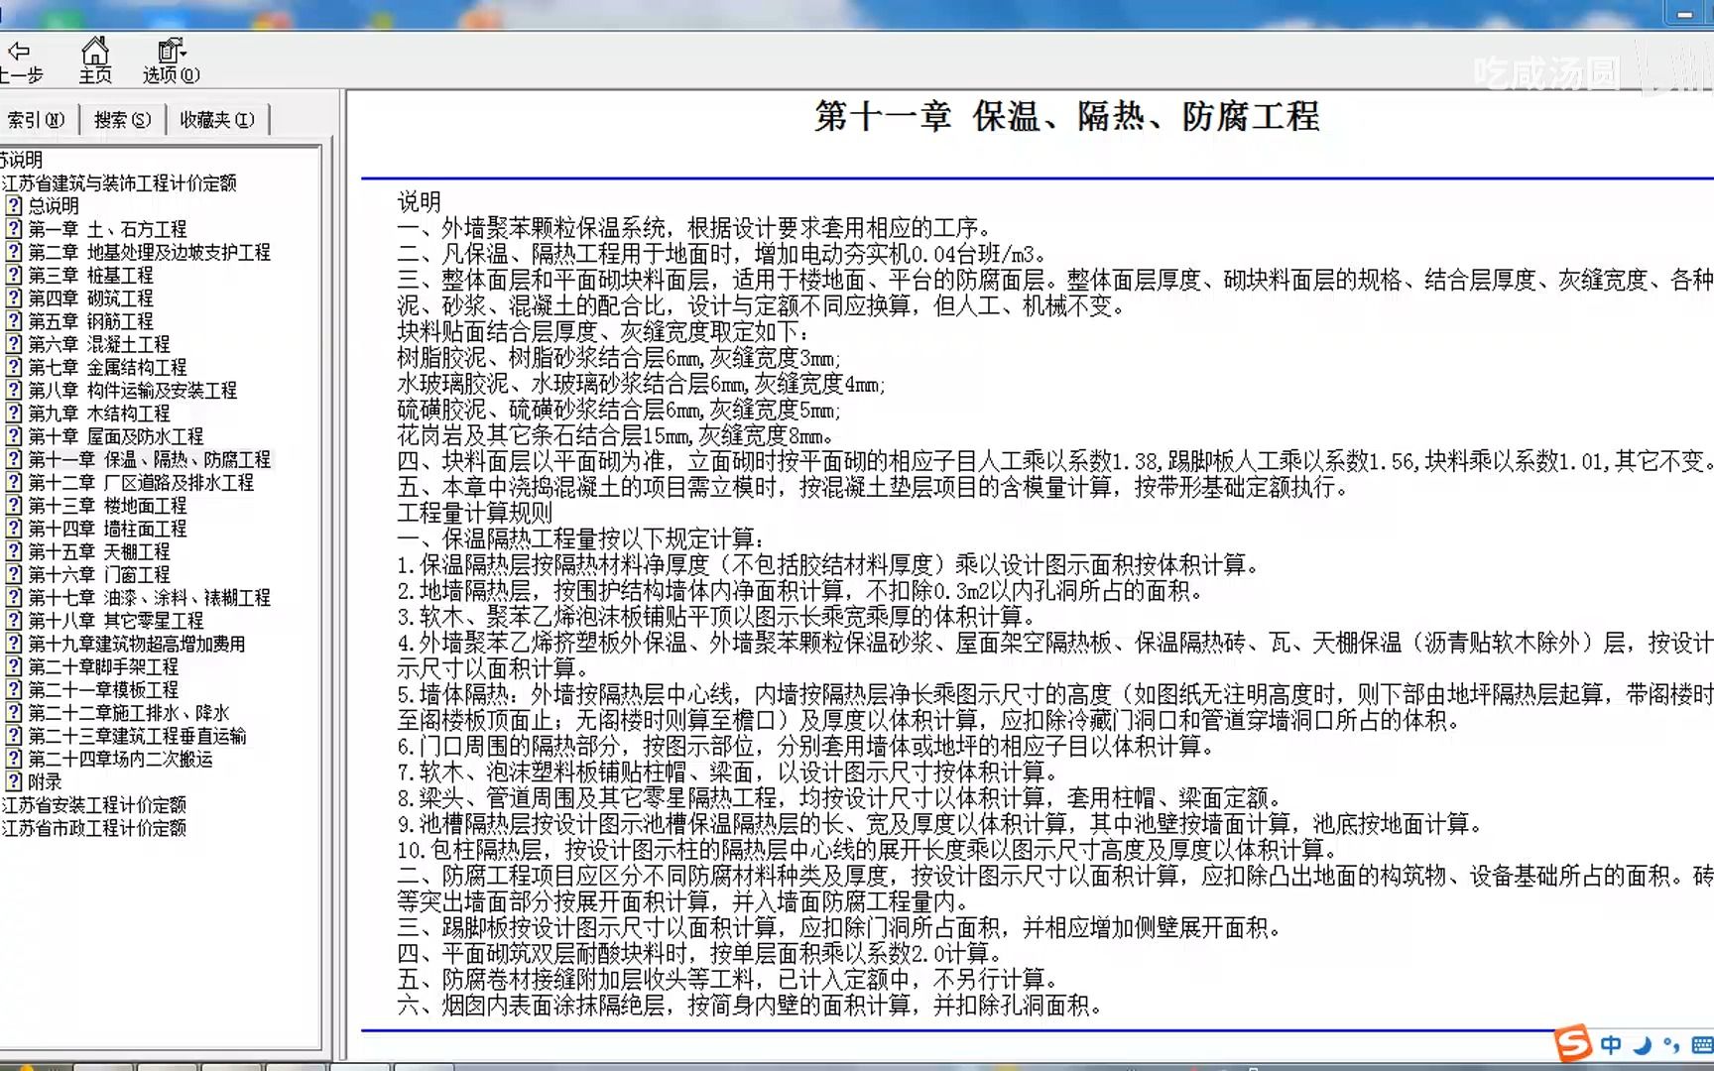Switch to the 收藏夹 tab

pyautogui.click(x=215, y=118)
